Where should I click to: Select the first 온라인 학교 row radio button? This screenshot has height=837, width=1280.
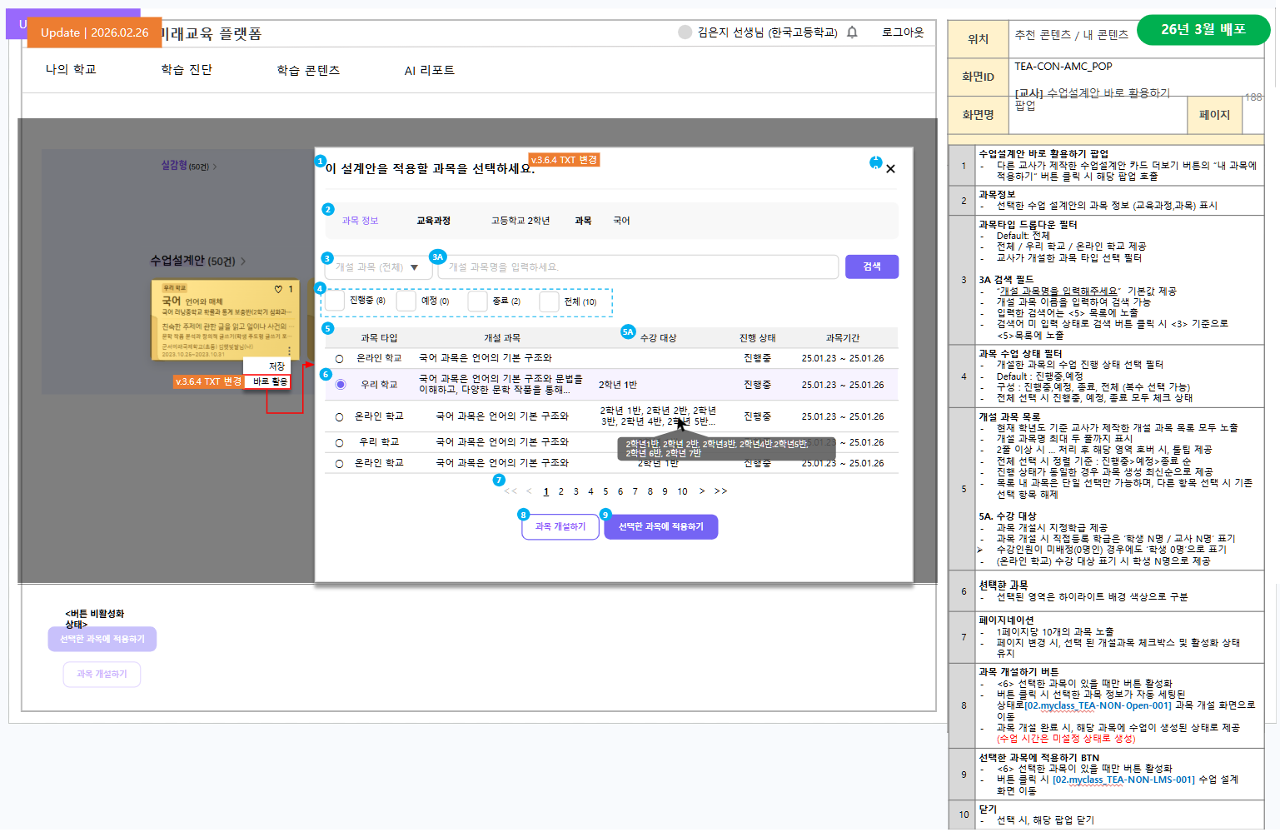tap(339, 359)
